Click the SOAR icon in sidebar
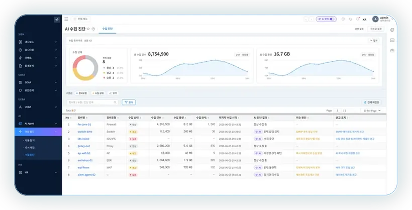The width and height of the screenshot is (412, 210). point(20,82)
